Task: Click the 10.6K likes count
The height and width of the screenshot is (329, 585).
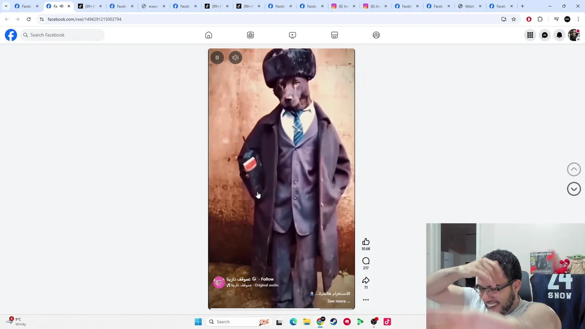Action: (366, 249)
